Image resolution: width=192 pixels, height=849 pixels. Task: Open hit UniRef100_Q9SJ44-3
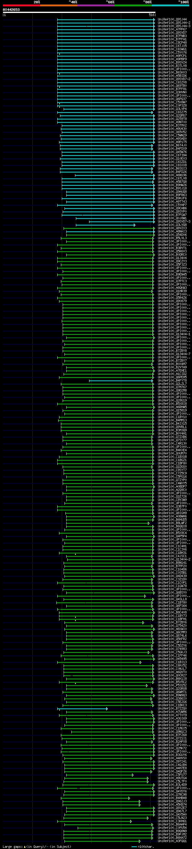click(174, 26)
